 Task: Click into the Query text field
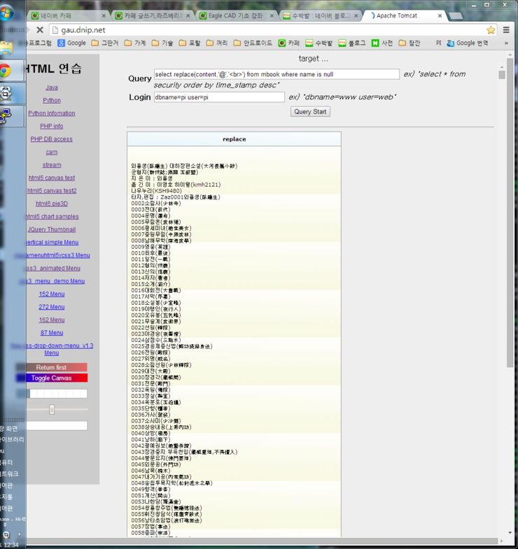click(276, 74)
